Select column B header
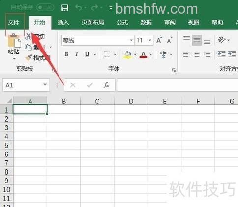 pyautogui.click(x=64, y=101)
